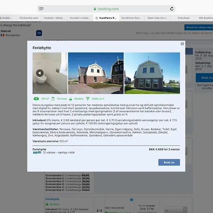Click Badekar icon in lower Feriehytte row
This screenshot has height=213, width=213.
(x=47, y=204)
